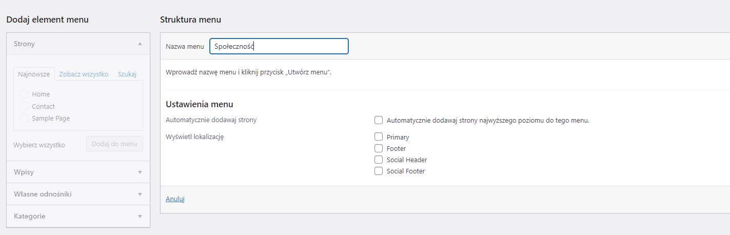Tick the Sample Page checkbox
The image size is (730, 235).
pos(24,118)
